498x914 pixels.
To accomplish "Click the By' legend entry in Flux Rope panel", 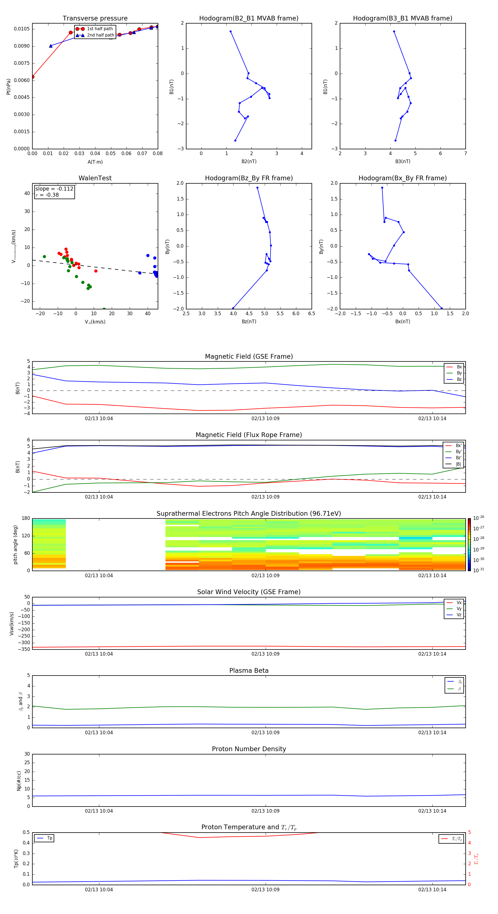I will click(454, 452).
